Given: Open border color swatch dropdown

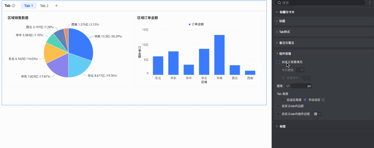Looking at the screenshot, I should [x=317, y=114].
